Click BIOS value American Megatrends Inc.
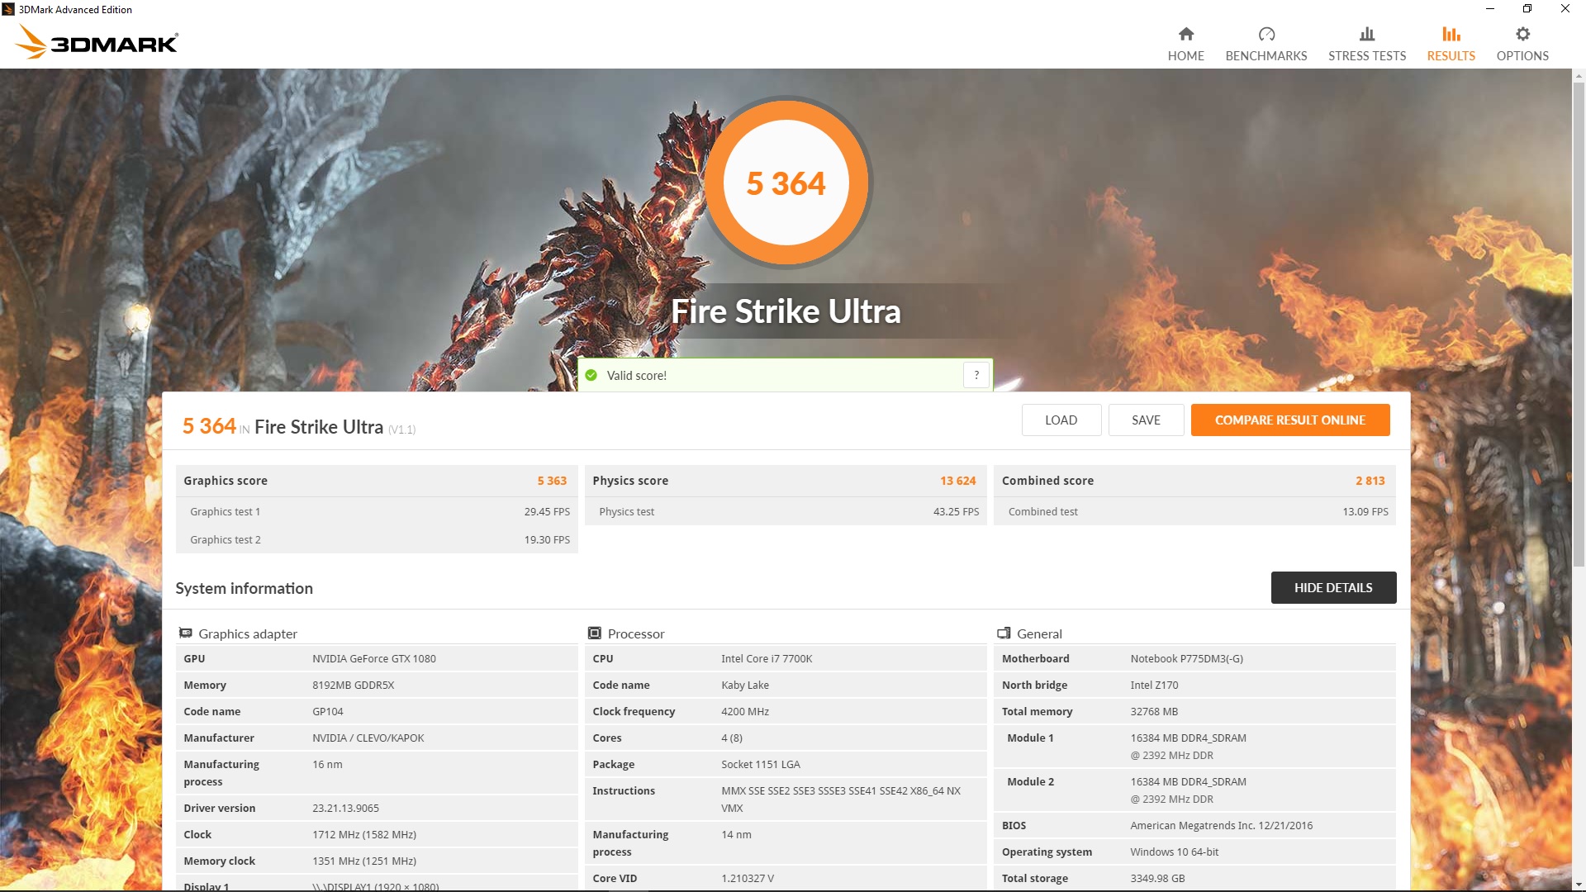 pyautogui.click(x=1221, y=825)
